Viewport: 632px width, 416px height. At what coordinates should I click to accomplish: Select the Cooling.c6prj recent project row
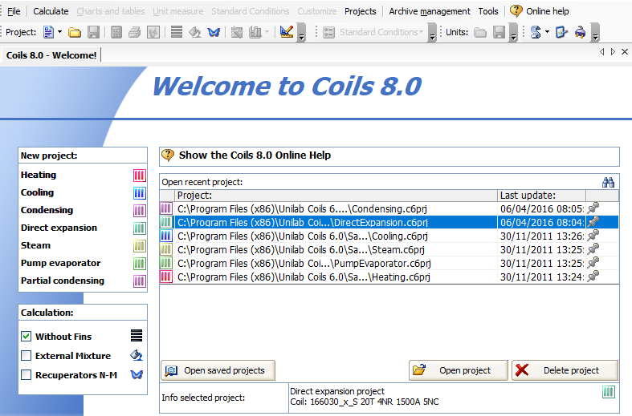pos(389,236)
